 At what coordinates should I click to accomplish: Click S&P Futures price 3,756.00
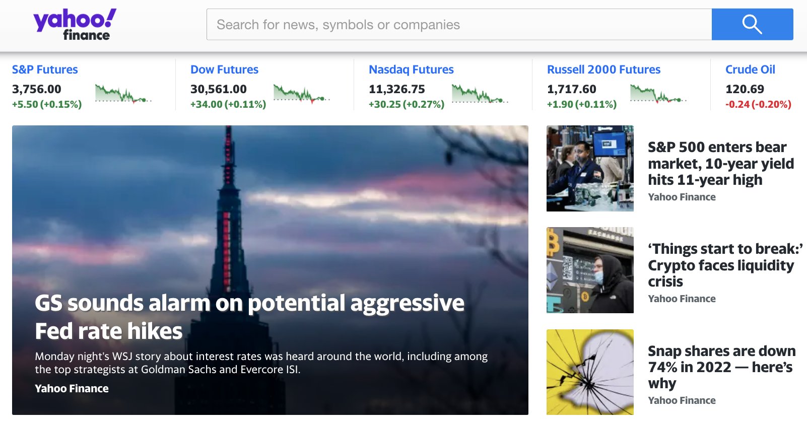[x=37, y=89]
